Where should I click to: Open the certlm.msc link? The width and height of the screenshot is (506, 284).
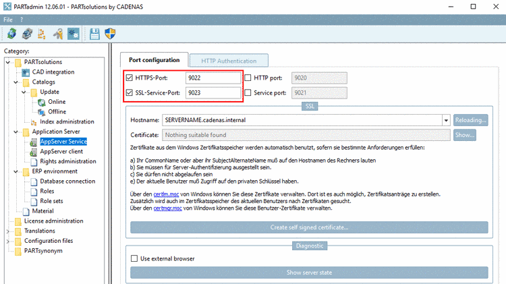tap(166, 194)
